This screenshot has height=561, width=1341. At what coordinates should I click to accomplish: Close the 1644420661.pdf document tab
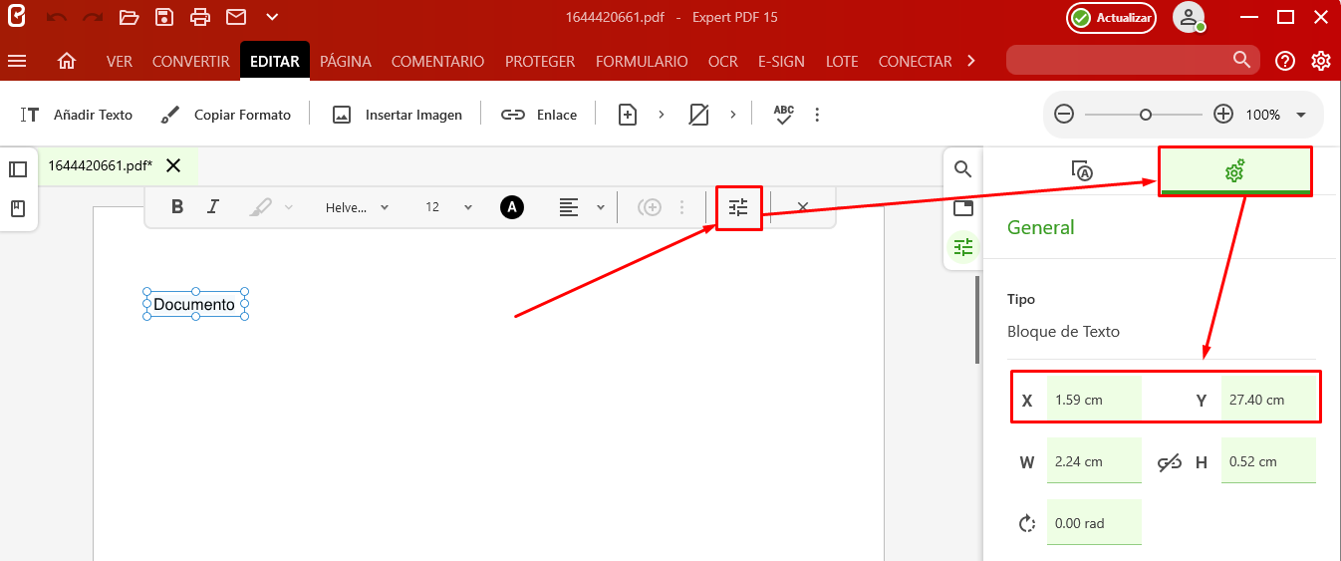[x=173, y=165]
